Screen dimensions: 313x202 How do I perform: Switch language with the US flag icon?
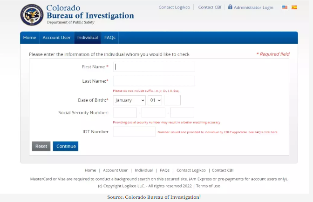point(285,7)
